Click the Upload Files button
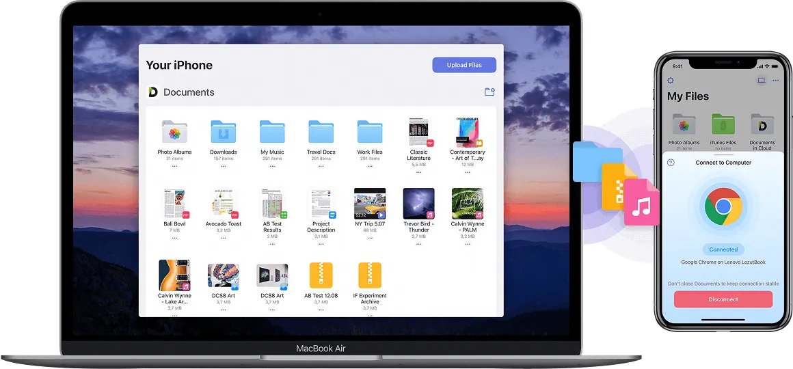Screen dimensions: 793x369 (463, 65)
